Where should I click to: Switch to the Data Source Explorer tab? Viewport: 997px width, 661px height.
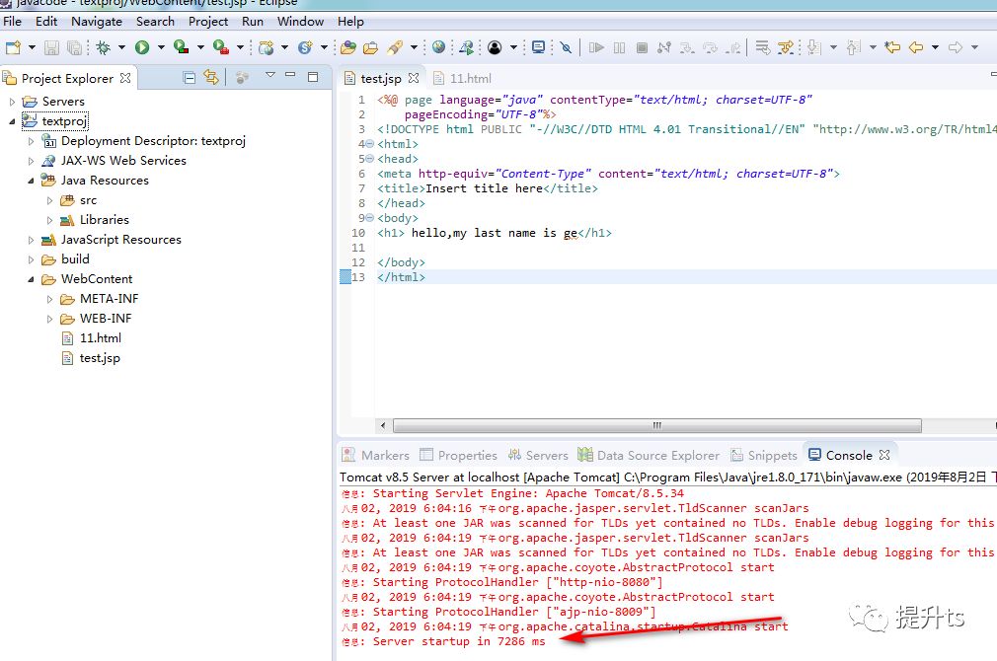(649, 455)
